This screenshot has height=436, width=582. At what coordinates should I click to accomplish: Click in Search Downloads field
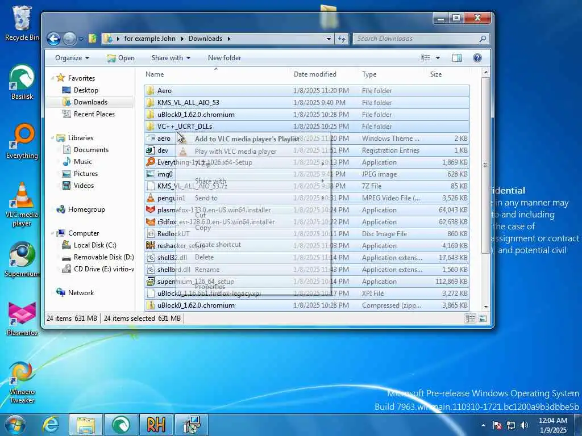420,39
